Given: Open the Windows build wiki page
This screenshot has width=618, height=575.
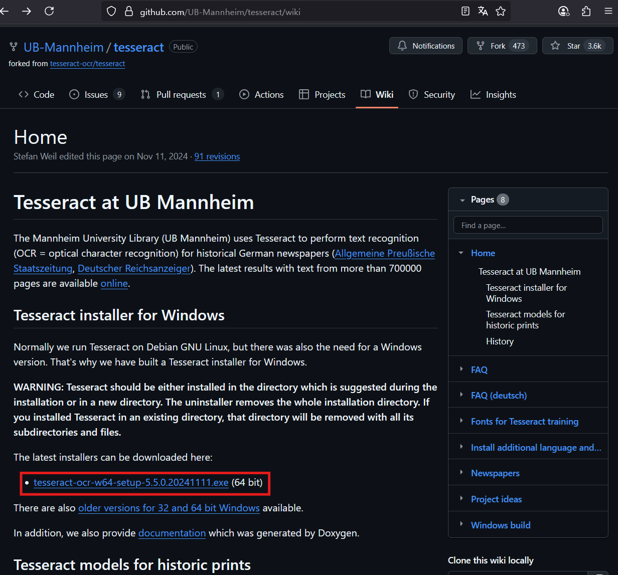Looking at the screenshot, I should point(501,525).
